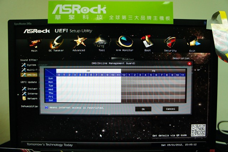
Task: Open the Main tab icon
Action: [34, 43]
